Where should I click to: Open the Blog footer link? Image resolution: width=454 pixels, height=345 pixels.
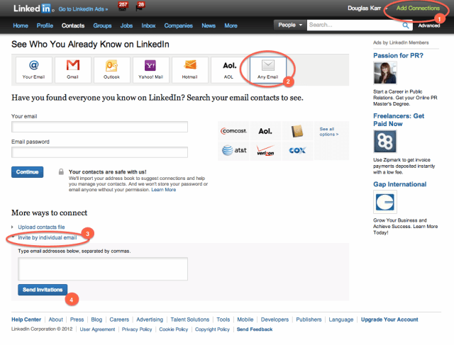pos(96,319)
